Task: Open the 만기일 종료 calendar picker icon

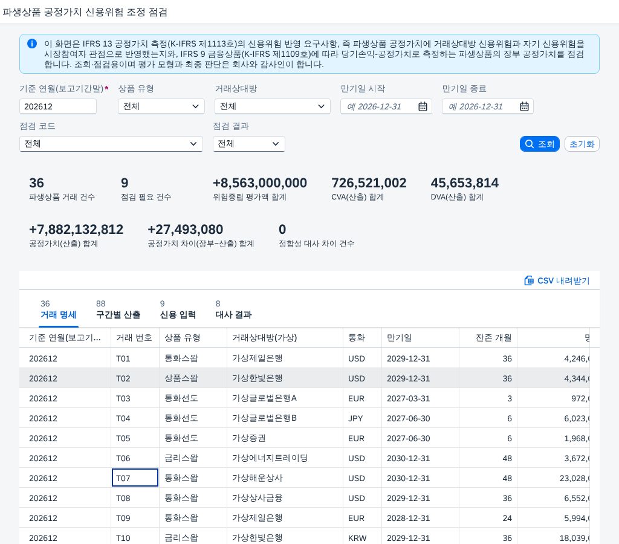Action: click(x=524, y=106)
